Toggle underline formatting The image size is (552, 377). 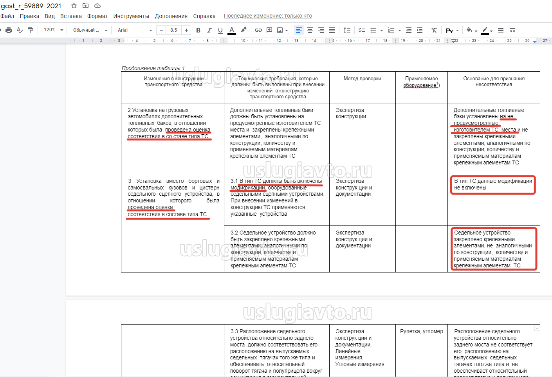220,30
